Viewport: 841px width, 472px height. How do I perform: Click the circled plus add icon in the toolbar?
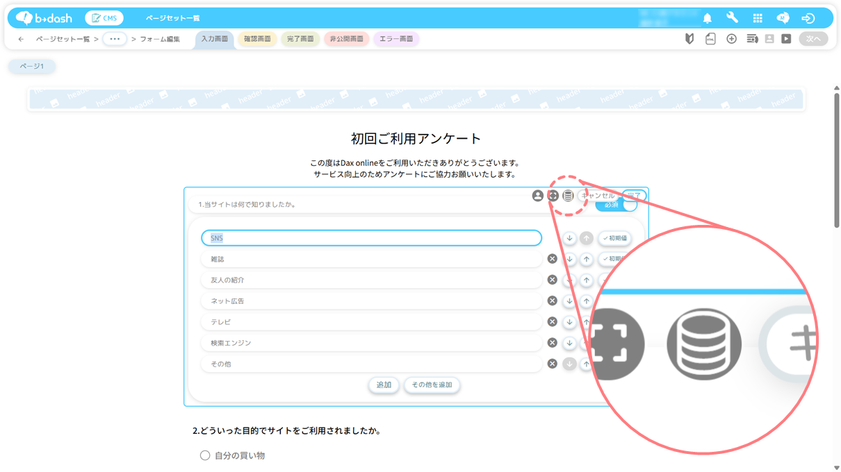pyautogui.click(x=731, y=39)
